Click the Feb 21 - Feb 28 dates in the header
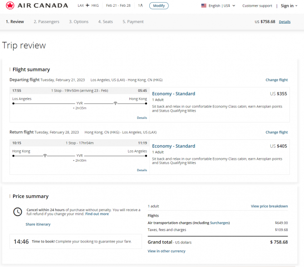The width and height of the screenshot is (304, 267). [x=118, y=5]
